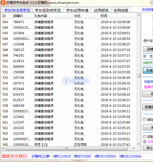Select store ID 655446 cell
Image resolution: width=153 pixels, height=162 pixels.
click(x=19, y=89)
